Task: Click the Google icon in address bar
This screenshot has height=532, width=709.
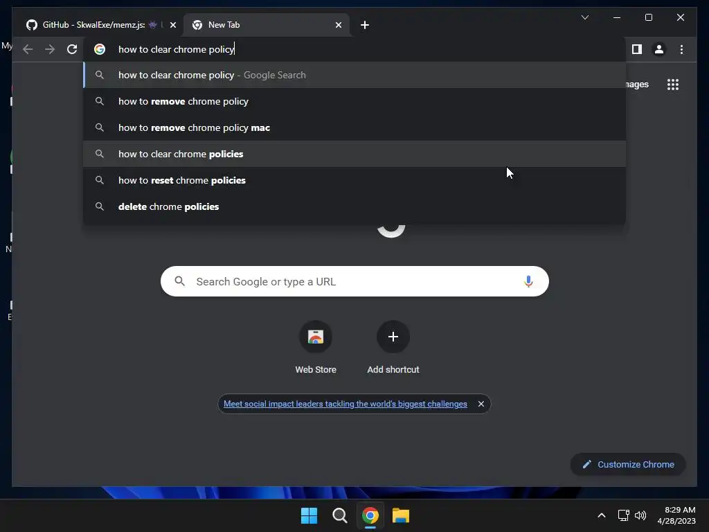Action: (100, 49)
